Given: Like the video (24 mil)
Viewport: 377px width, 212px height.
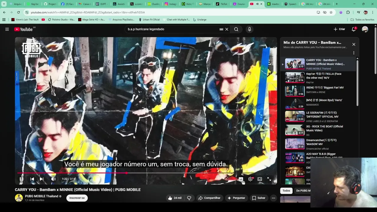Looking at the screenshot, I should (x=175, y=198).
